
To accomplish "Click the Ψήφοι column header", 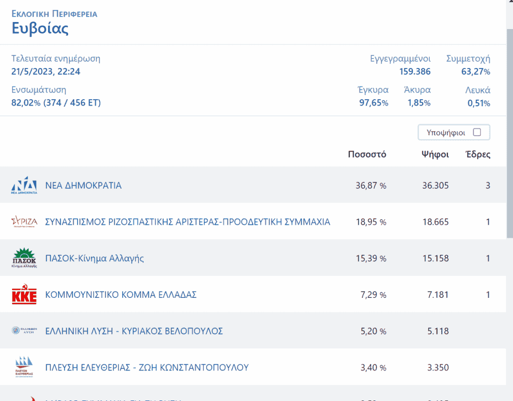I will [x=435, y=154].
